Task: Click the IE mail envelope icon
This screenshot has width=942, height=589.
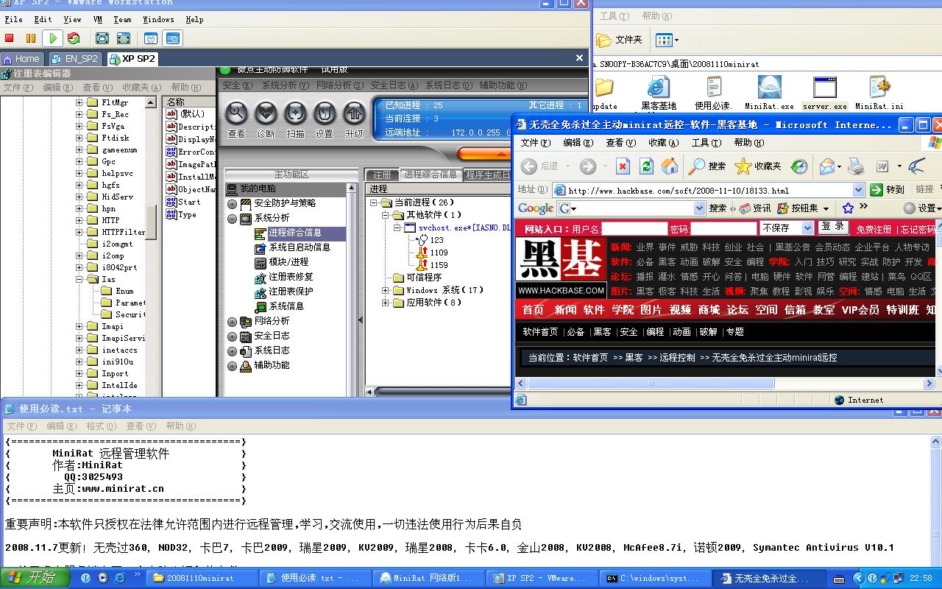Action: pyautogui.click(x=826, y=166)
